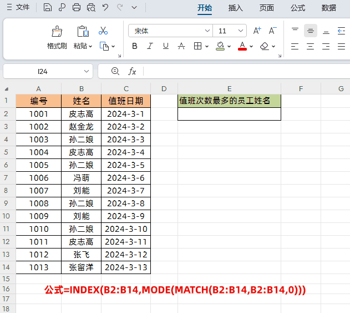Toggle Strikethrough formatting
Image resolution: width=350 pixels, height=313 pixels.
point(181,46)
